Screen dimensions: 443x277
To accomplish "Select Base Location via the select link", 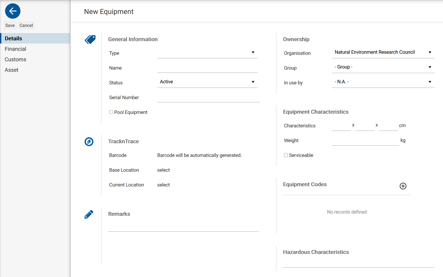I will (x=163, y=170).
